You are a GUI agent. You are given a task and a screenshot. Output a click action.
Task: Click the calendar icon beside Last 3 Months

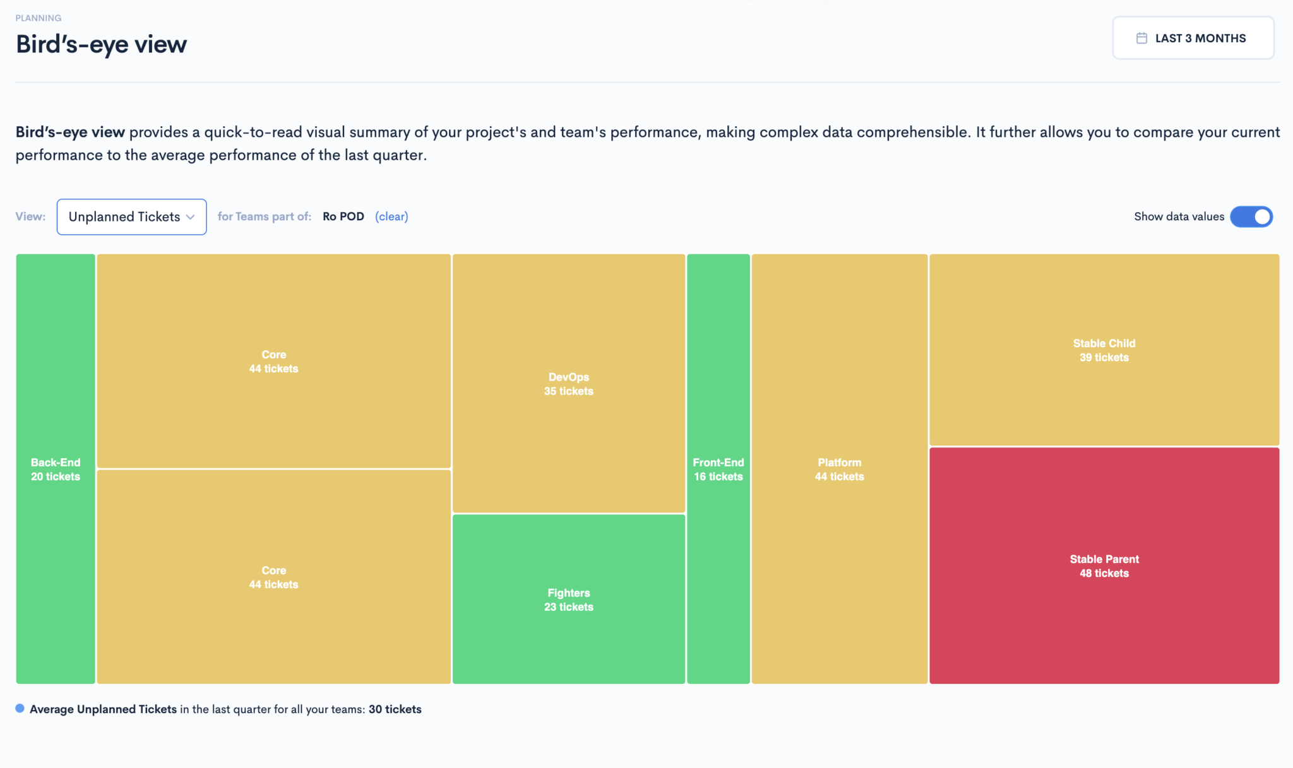click(1141, 38)
